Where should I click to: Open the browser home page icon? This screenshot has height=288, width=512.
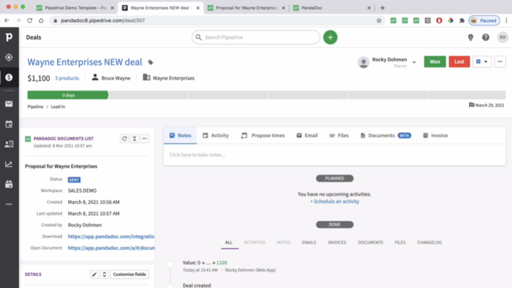pos(41,21)
